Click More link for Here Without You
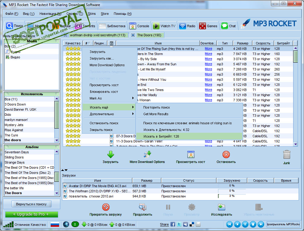The height and width of the screenshot is (231, 304). (x=208, y=79)
